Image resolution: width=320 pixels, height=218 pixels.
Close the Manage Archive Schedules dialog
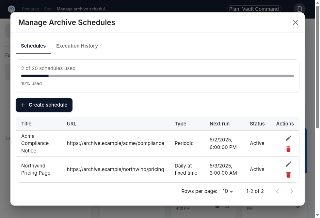pos(295,22)
